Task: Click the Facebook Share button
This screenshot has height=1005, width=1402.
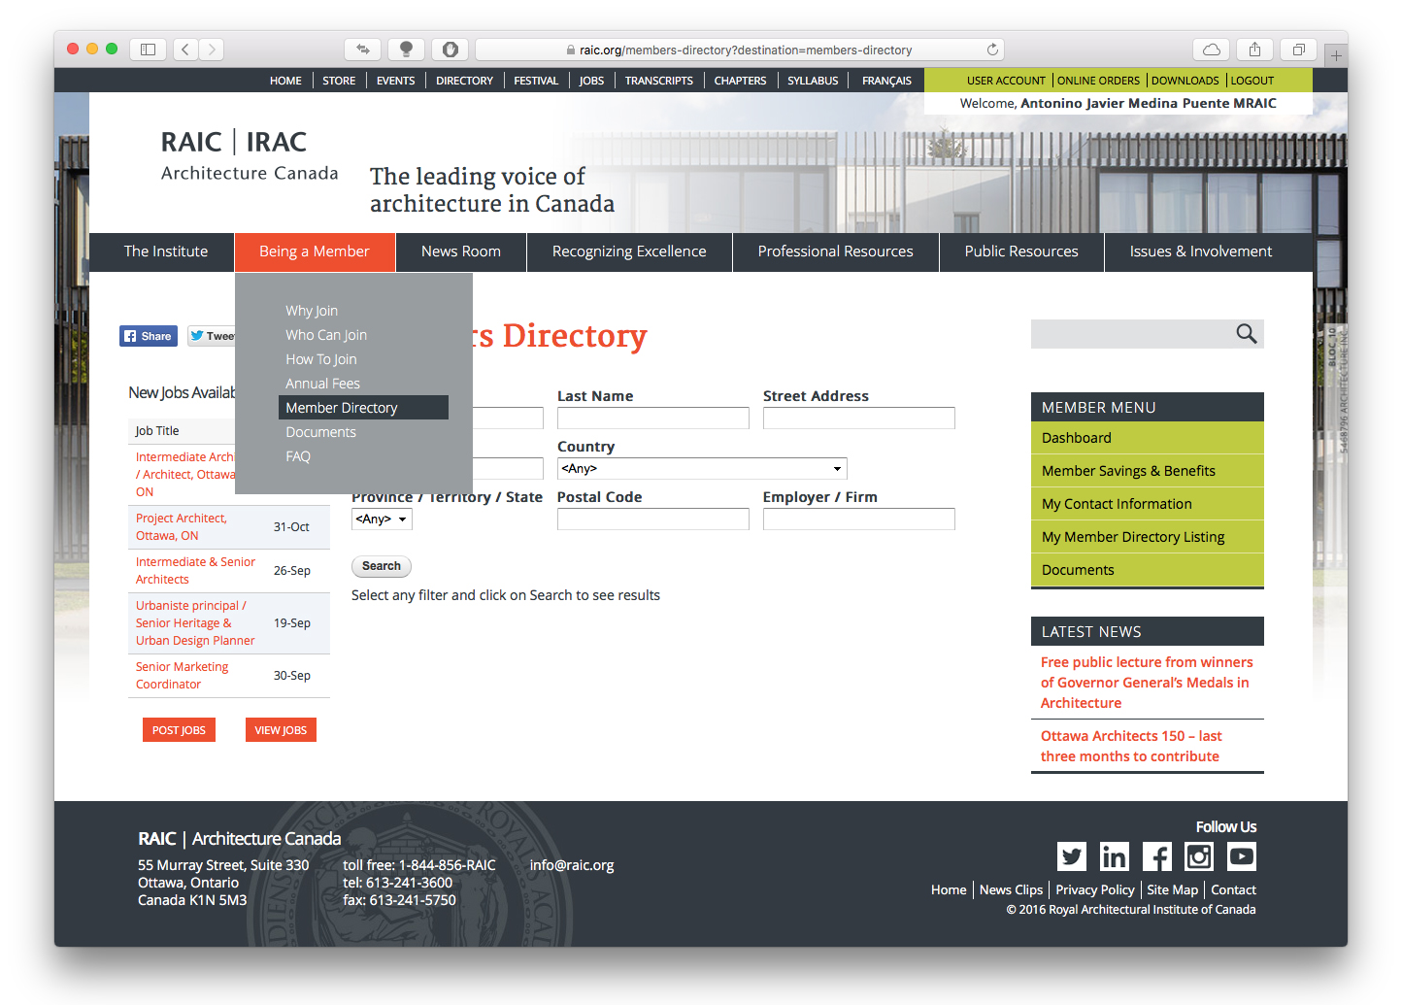Action: tap(149, 336)
